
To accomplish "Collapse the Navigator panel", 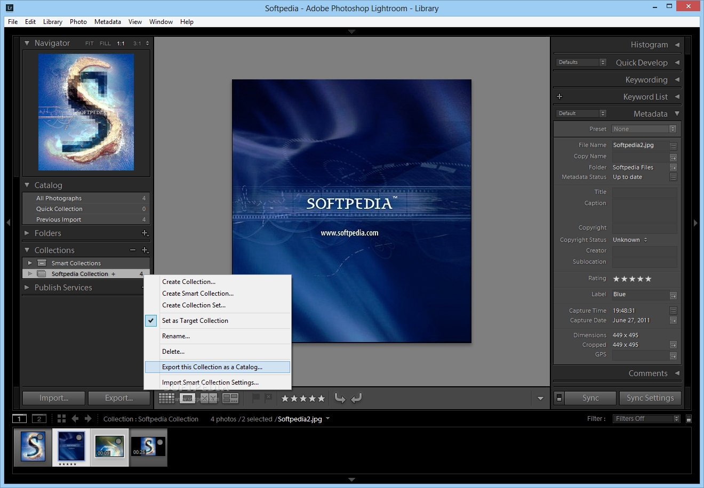I will (27, 43).
